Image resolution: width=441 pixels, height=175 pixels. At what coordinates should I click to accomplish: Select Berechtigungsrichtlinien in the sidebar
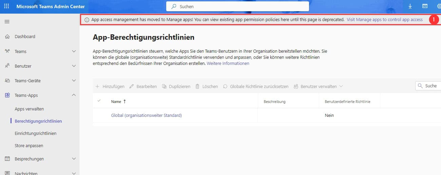(x=38, y=121)
